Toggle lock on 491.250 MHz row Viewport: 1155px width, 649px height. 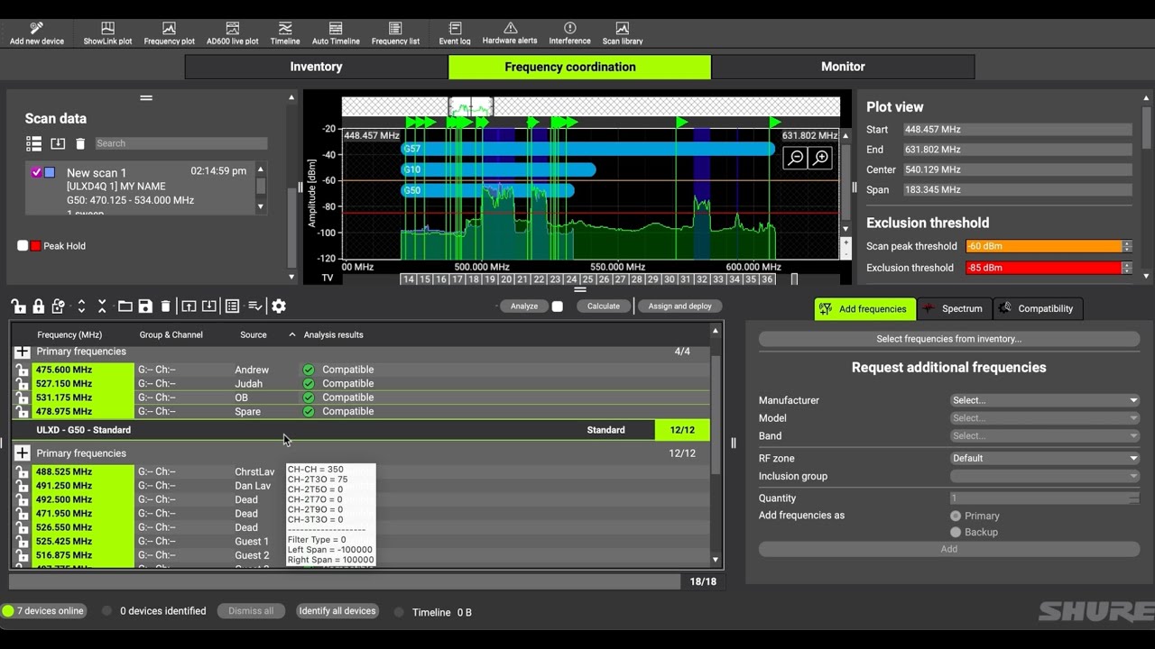[23, 485]
